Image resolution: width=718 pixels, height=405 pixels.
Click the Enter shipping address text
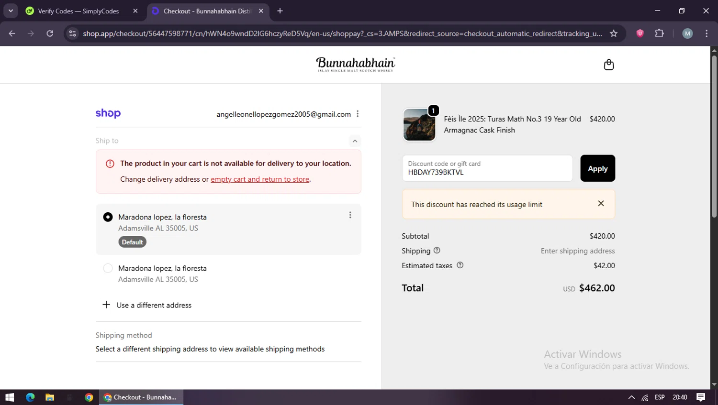(578, 251)
